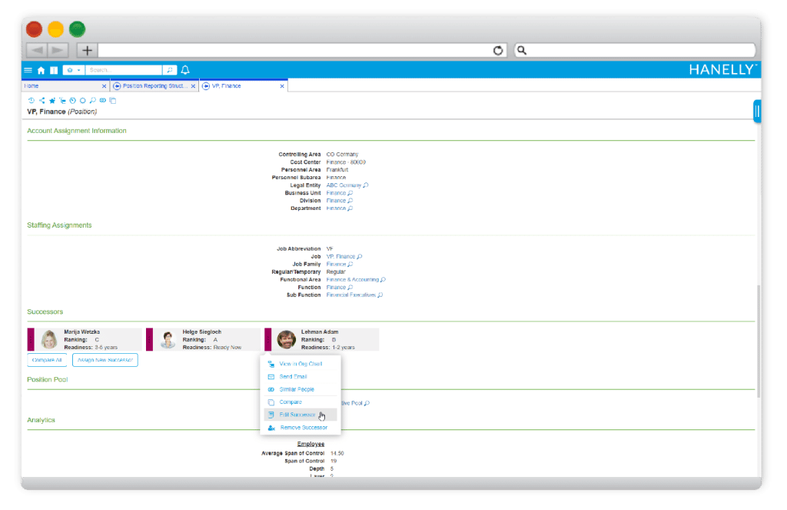Screen dimensions: 787x510
Task: Open the ABC Germany legal entity link
Action: pos(344,185)
